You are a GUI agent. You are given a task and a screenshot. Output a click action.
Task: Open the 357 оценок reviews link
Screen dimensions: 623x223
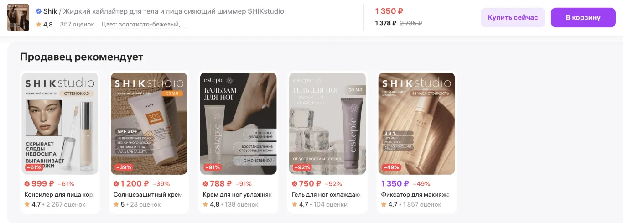click(77, 24)
